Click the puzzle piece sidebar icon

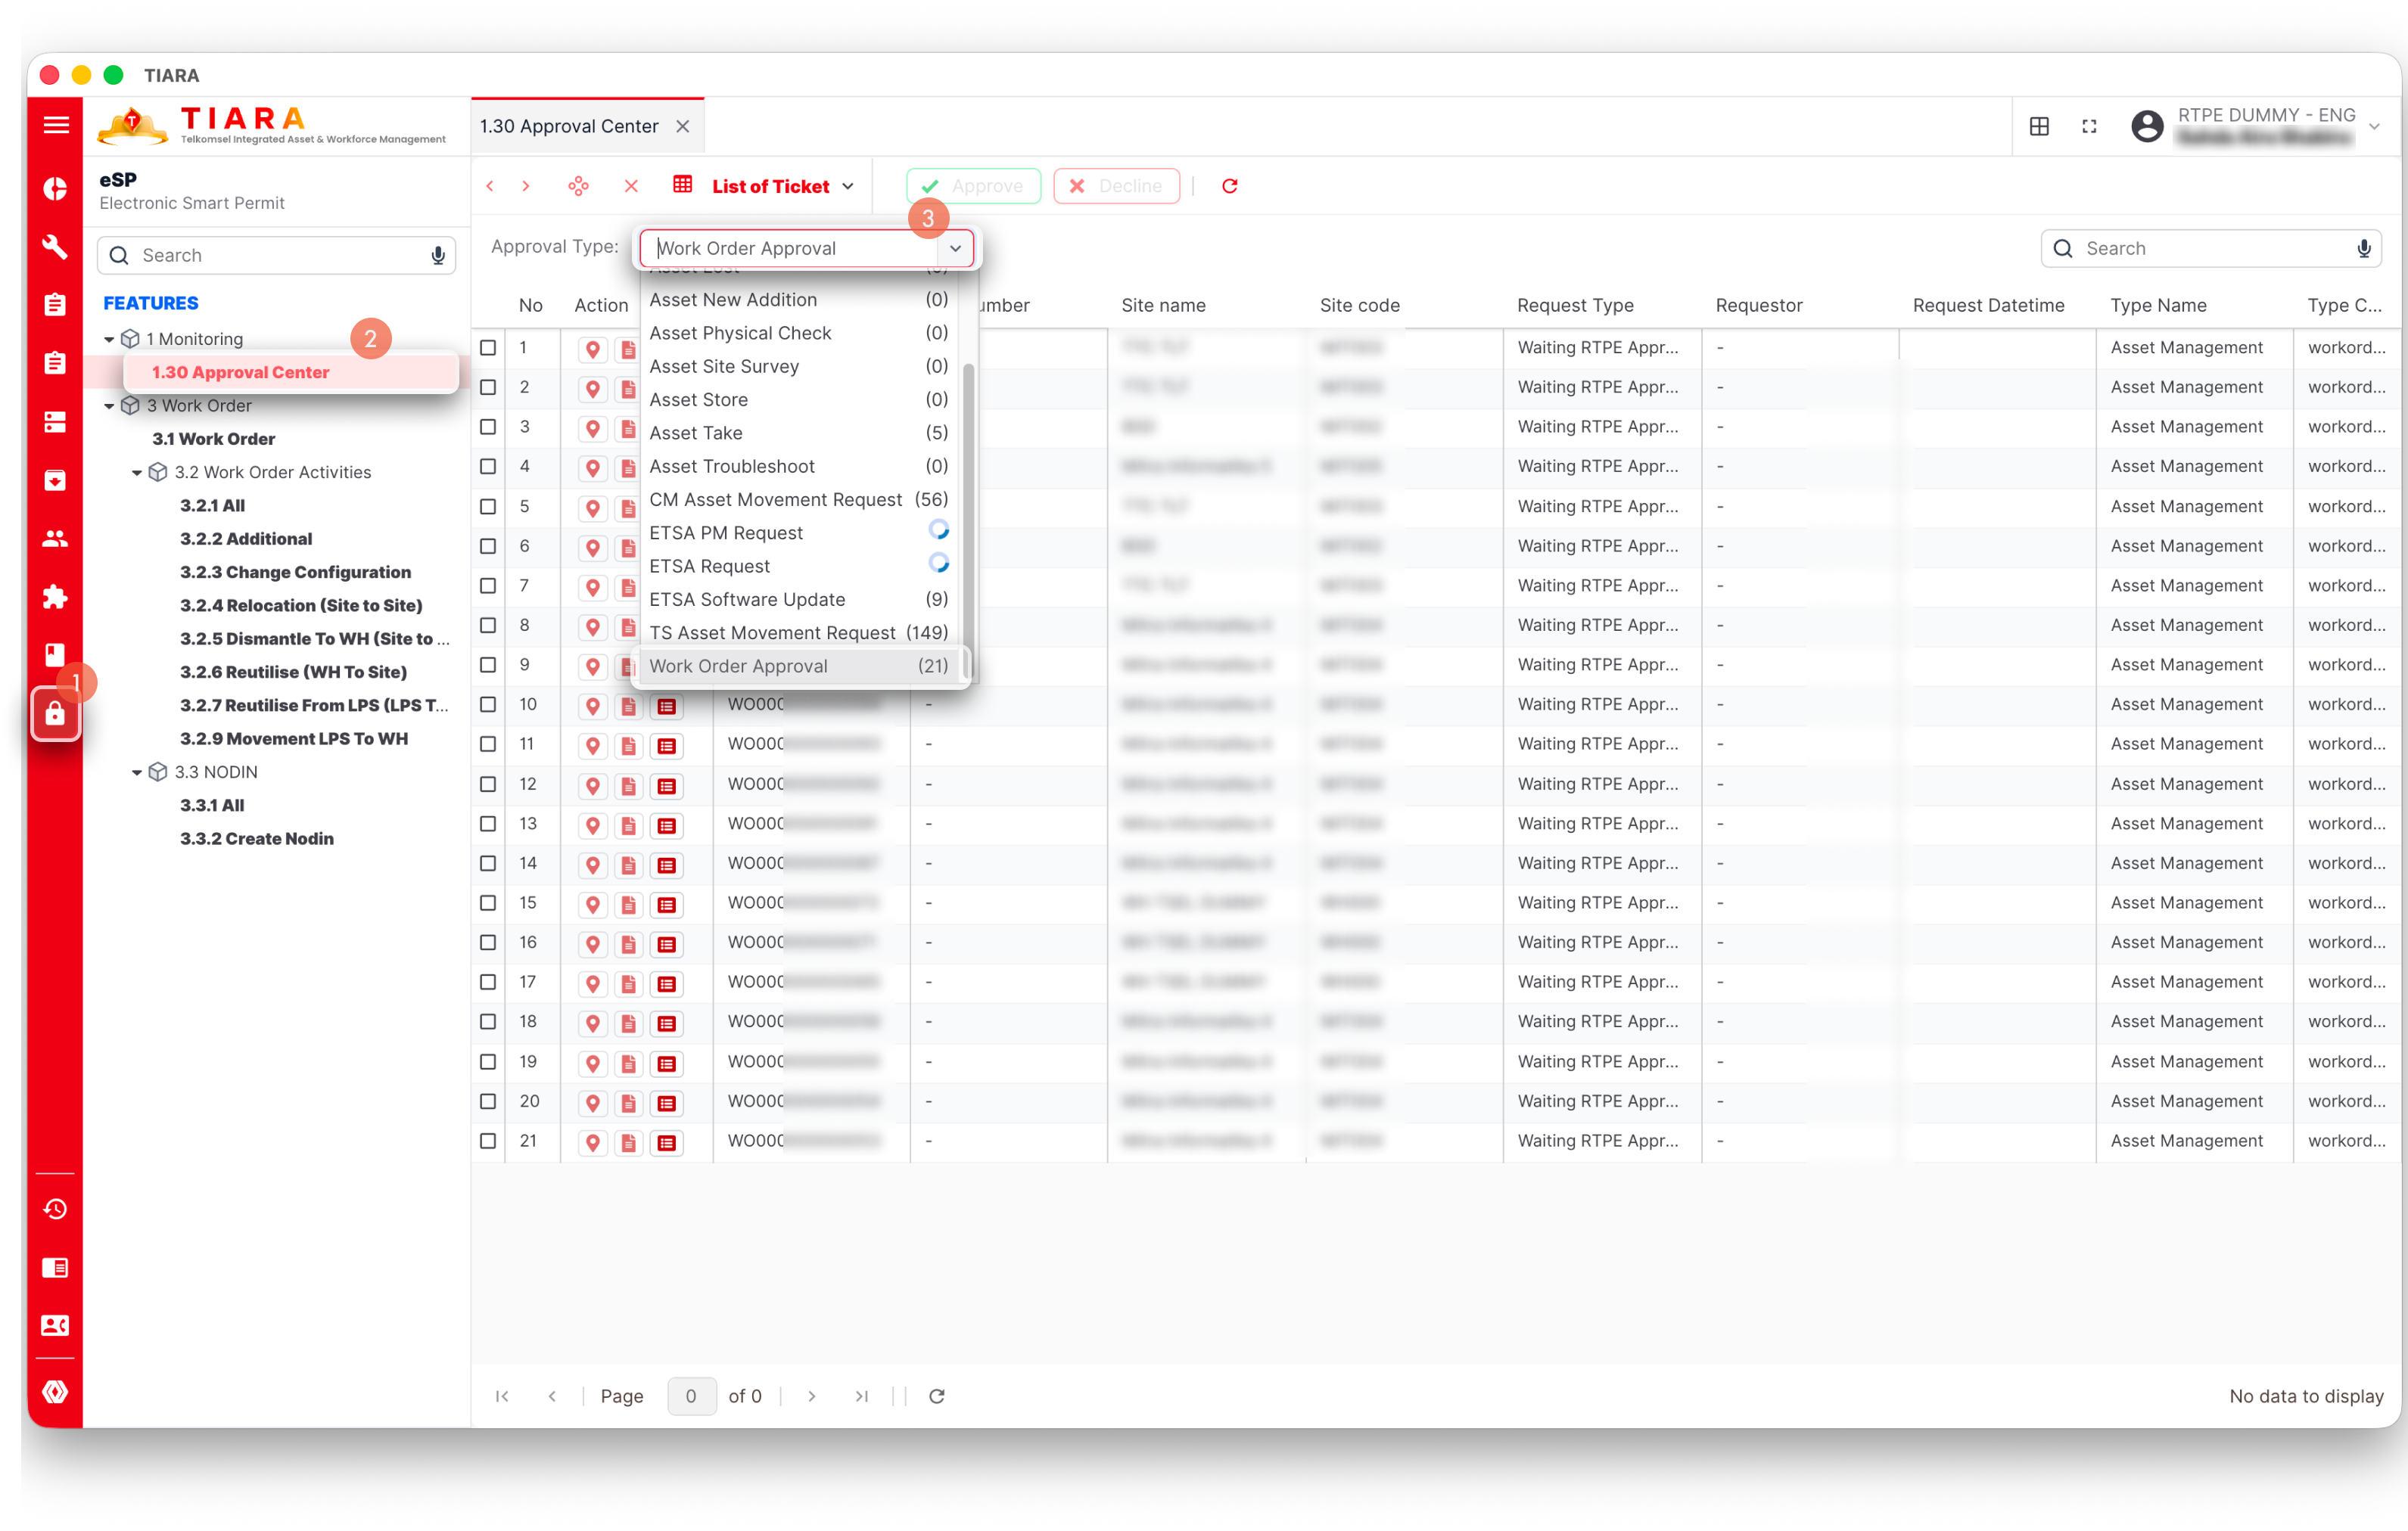click(55, 597)
